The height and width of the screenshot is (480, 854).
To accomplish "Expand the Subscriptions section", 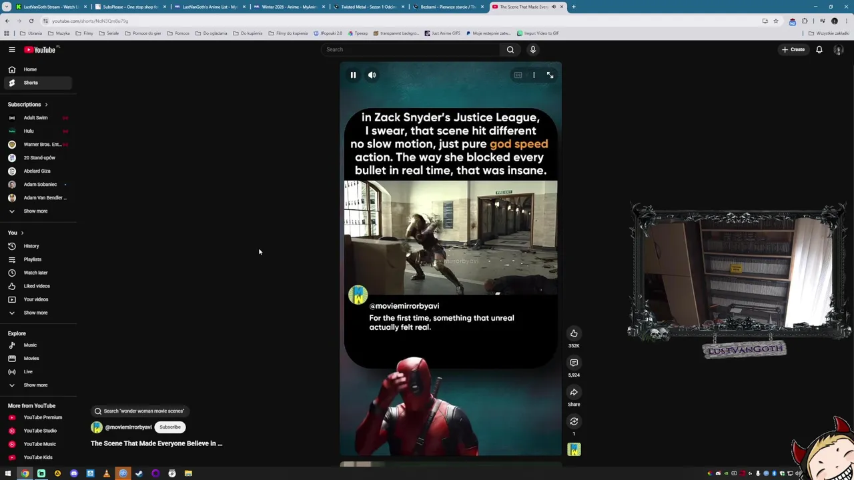I will click(x=28, y=105).
